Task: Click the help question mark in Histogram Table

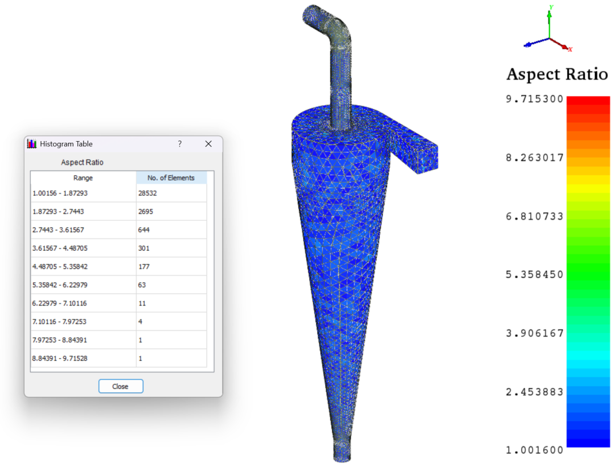Action: click(x=179, y=144)
